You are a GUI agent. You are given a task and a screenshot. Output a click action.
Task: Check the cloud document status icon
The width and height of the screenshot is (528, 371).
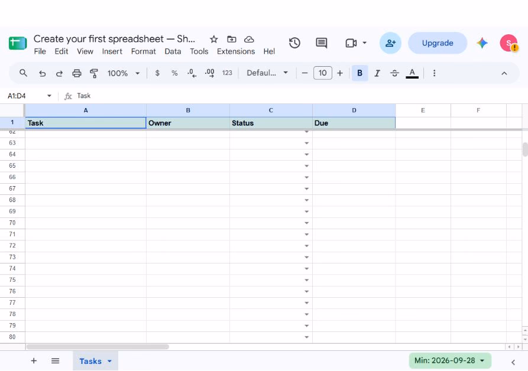[x=249, y=40]
